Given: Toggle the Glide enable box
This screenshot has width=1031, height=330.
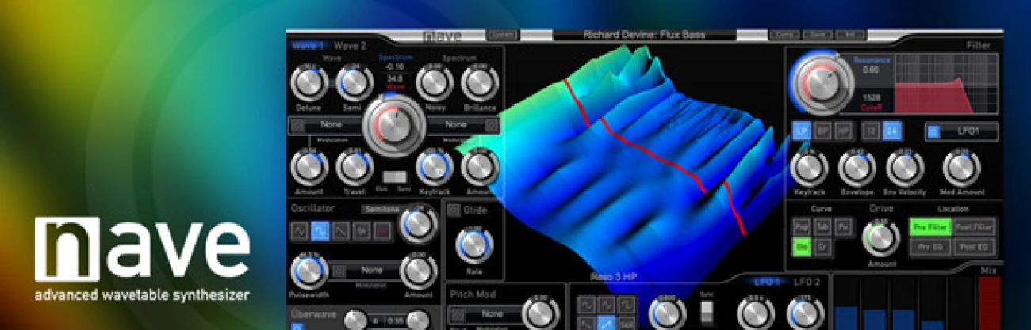Looking at the screenshot, I should point(454,210).
